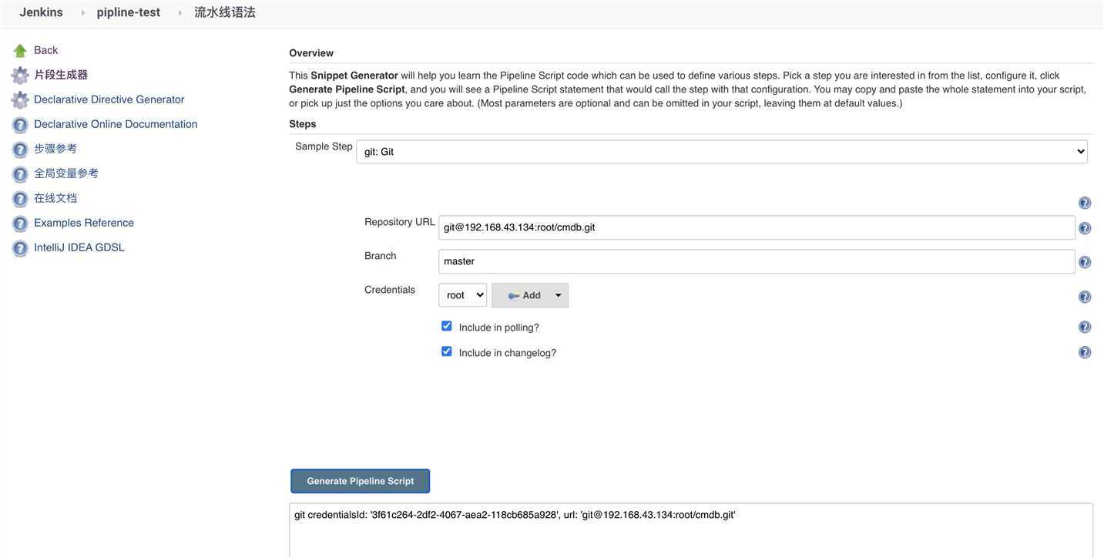The height and width of the screenshot is (558, 1104).
Task: Toggle the Include in changelog checkbox
Action: (x=447, y=351)
